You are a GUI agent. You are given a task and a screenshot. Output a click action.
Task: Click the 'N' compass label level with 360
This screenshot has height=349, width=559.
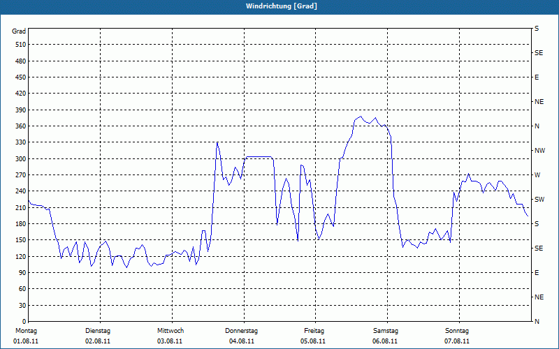(x=537, y=126)
